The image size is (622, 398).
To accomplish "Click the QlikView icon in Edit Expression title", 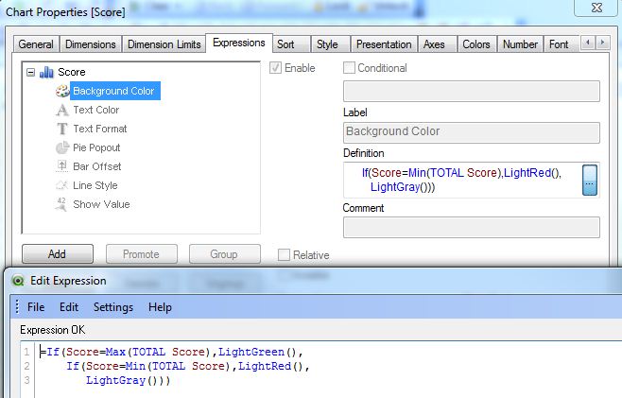I will point(18,281).
